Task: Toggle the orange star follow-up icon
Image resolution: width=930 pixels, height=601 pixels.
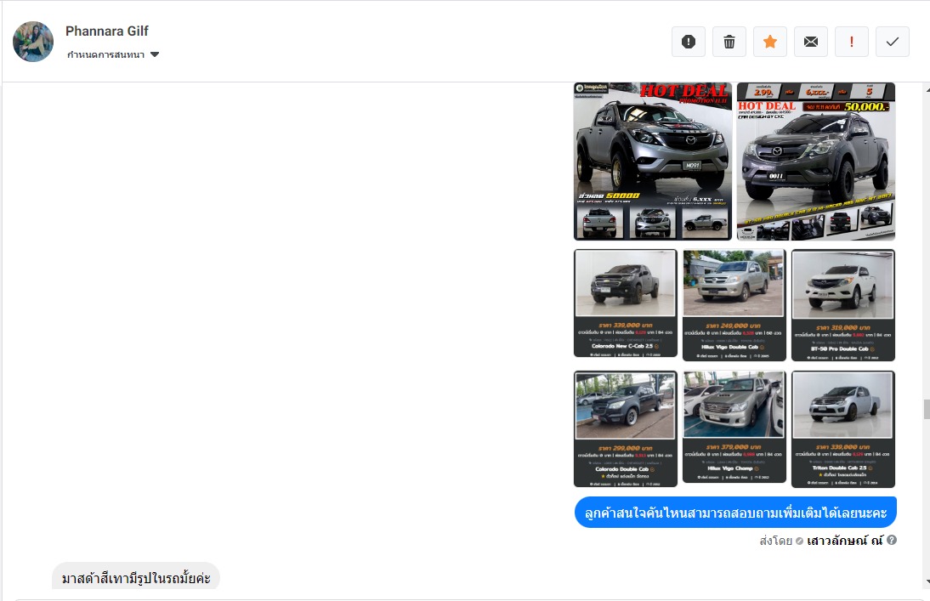Action: (x=770, y=42)
